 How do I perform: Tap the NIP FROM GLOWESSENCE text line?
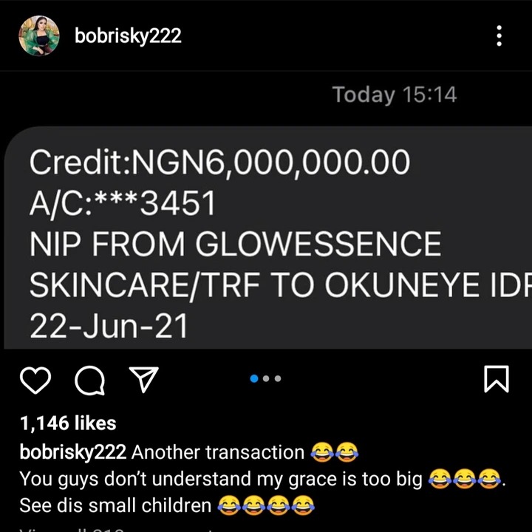pos(236,244)
